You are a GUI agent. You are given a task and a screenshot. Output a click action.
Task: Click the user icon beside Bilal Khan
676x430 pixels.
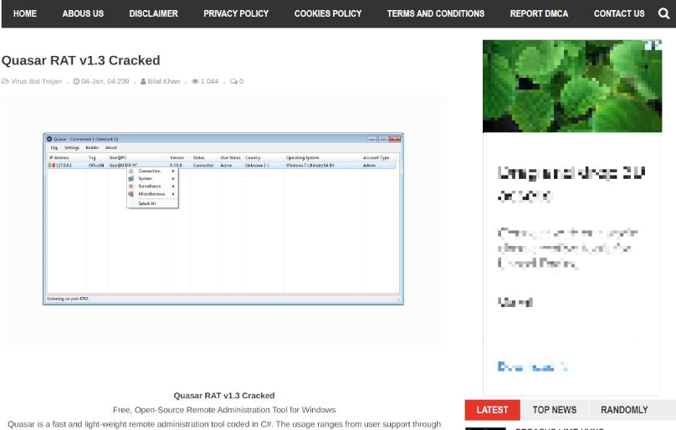(143, 81)
